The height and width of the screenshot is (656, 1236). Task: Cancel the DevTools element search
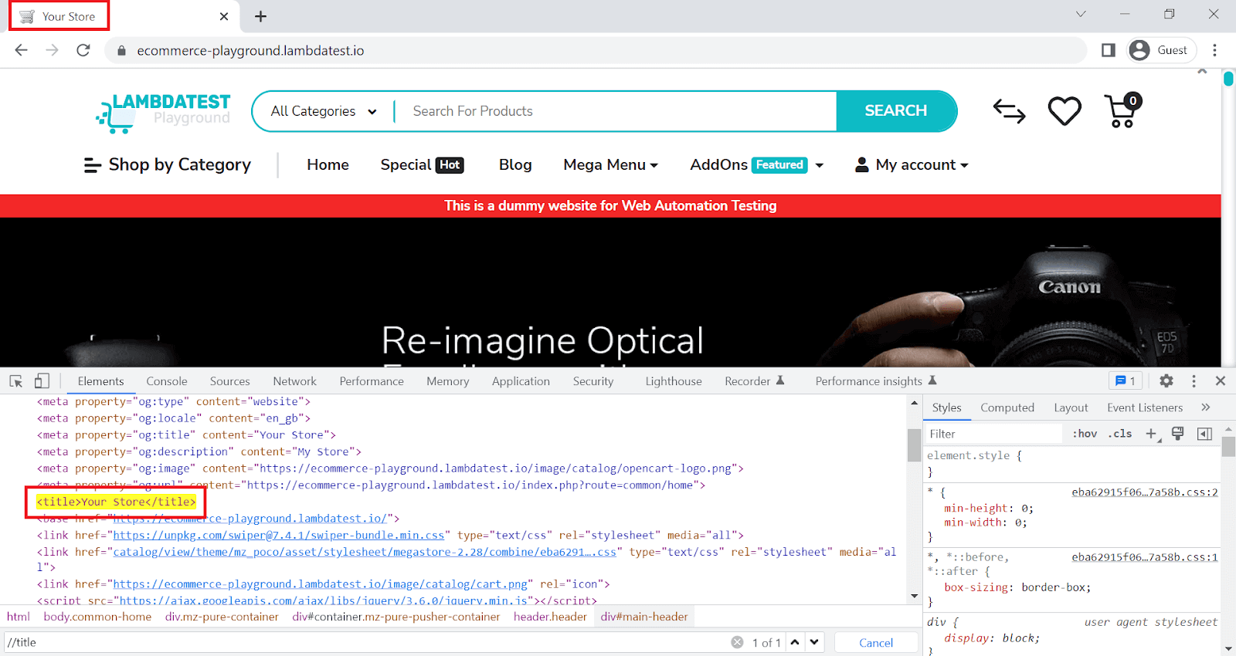876,643
